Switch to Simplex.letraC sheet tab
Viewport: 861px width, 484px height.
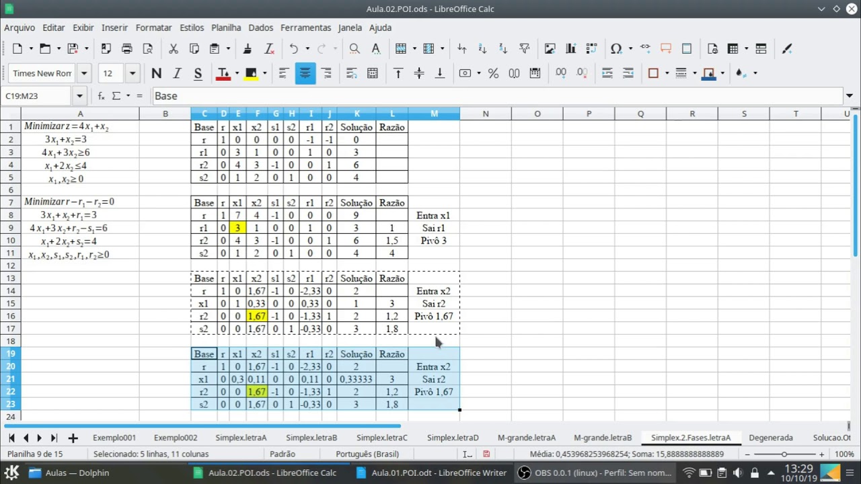coord(382,438)
